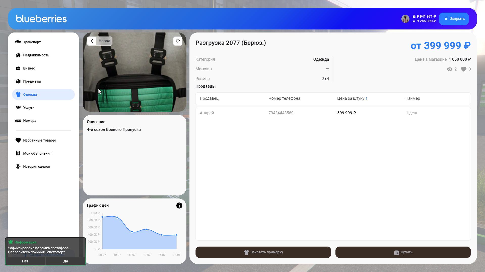
Task: Click the Продавец column header
Action: click(209, 98)
